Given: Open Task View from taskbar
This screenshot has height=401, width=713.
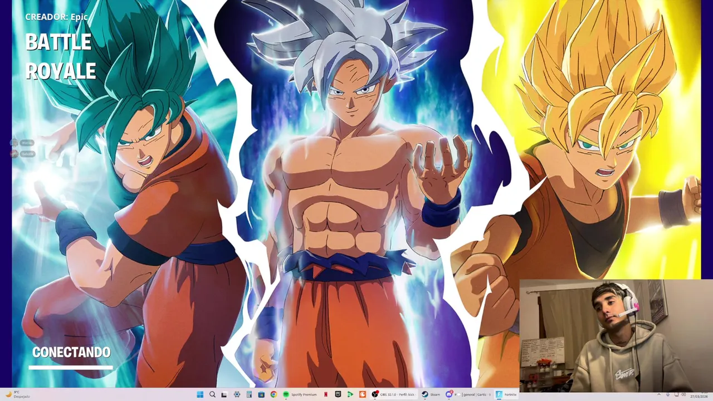Looking at the screenshot, I should [x=224, y=394].
